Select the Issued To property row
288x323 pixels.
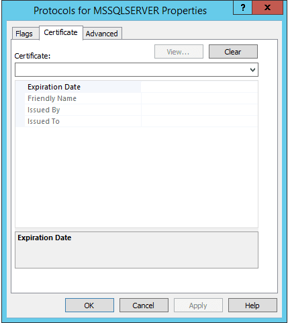[136, 121]
